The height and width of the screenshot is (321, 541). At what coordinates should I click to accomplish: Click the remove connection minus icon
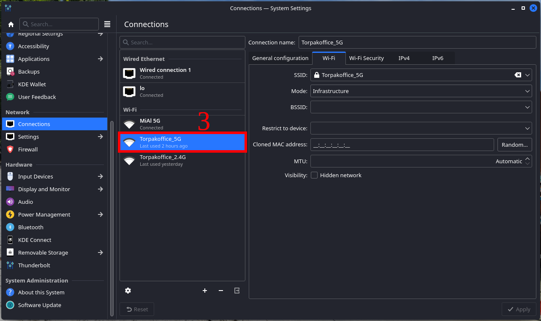(x=221, y=291)
